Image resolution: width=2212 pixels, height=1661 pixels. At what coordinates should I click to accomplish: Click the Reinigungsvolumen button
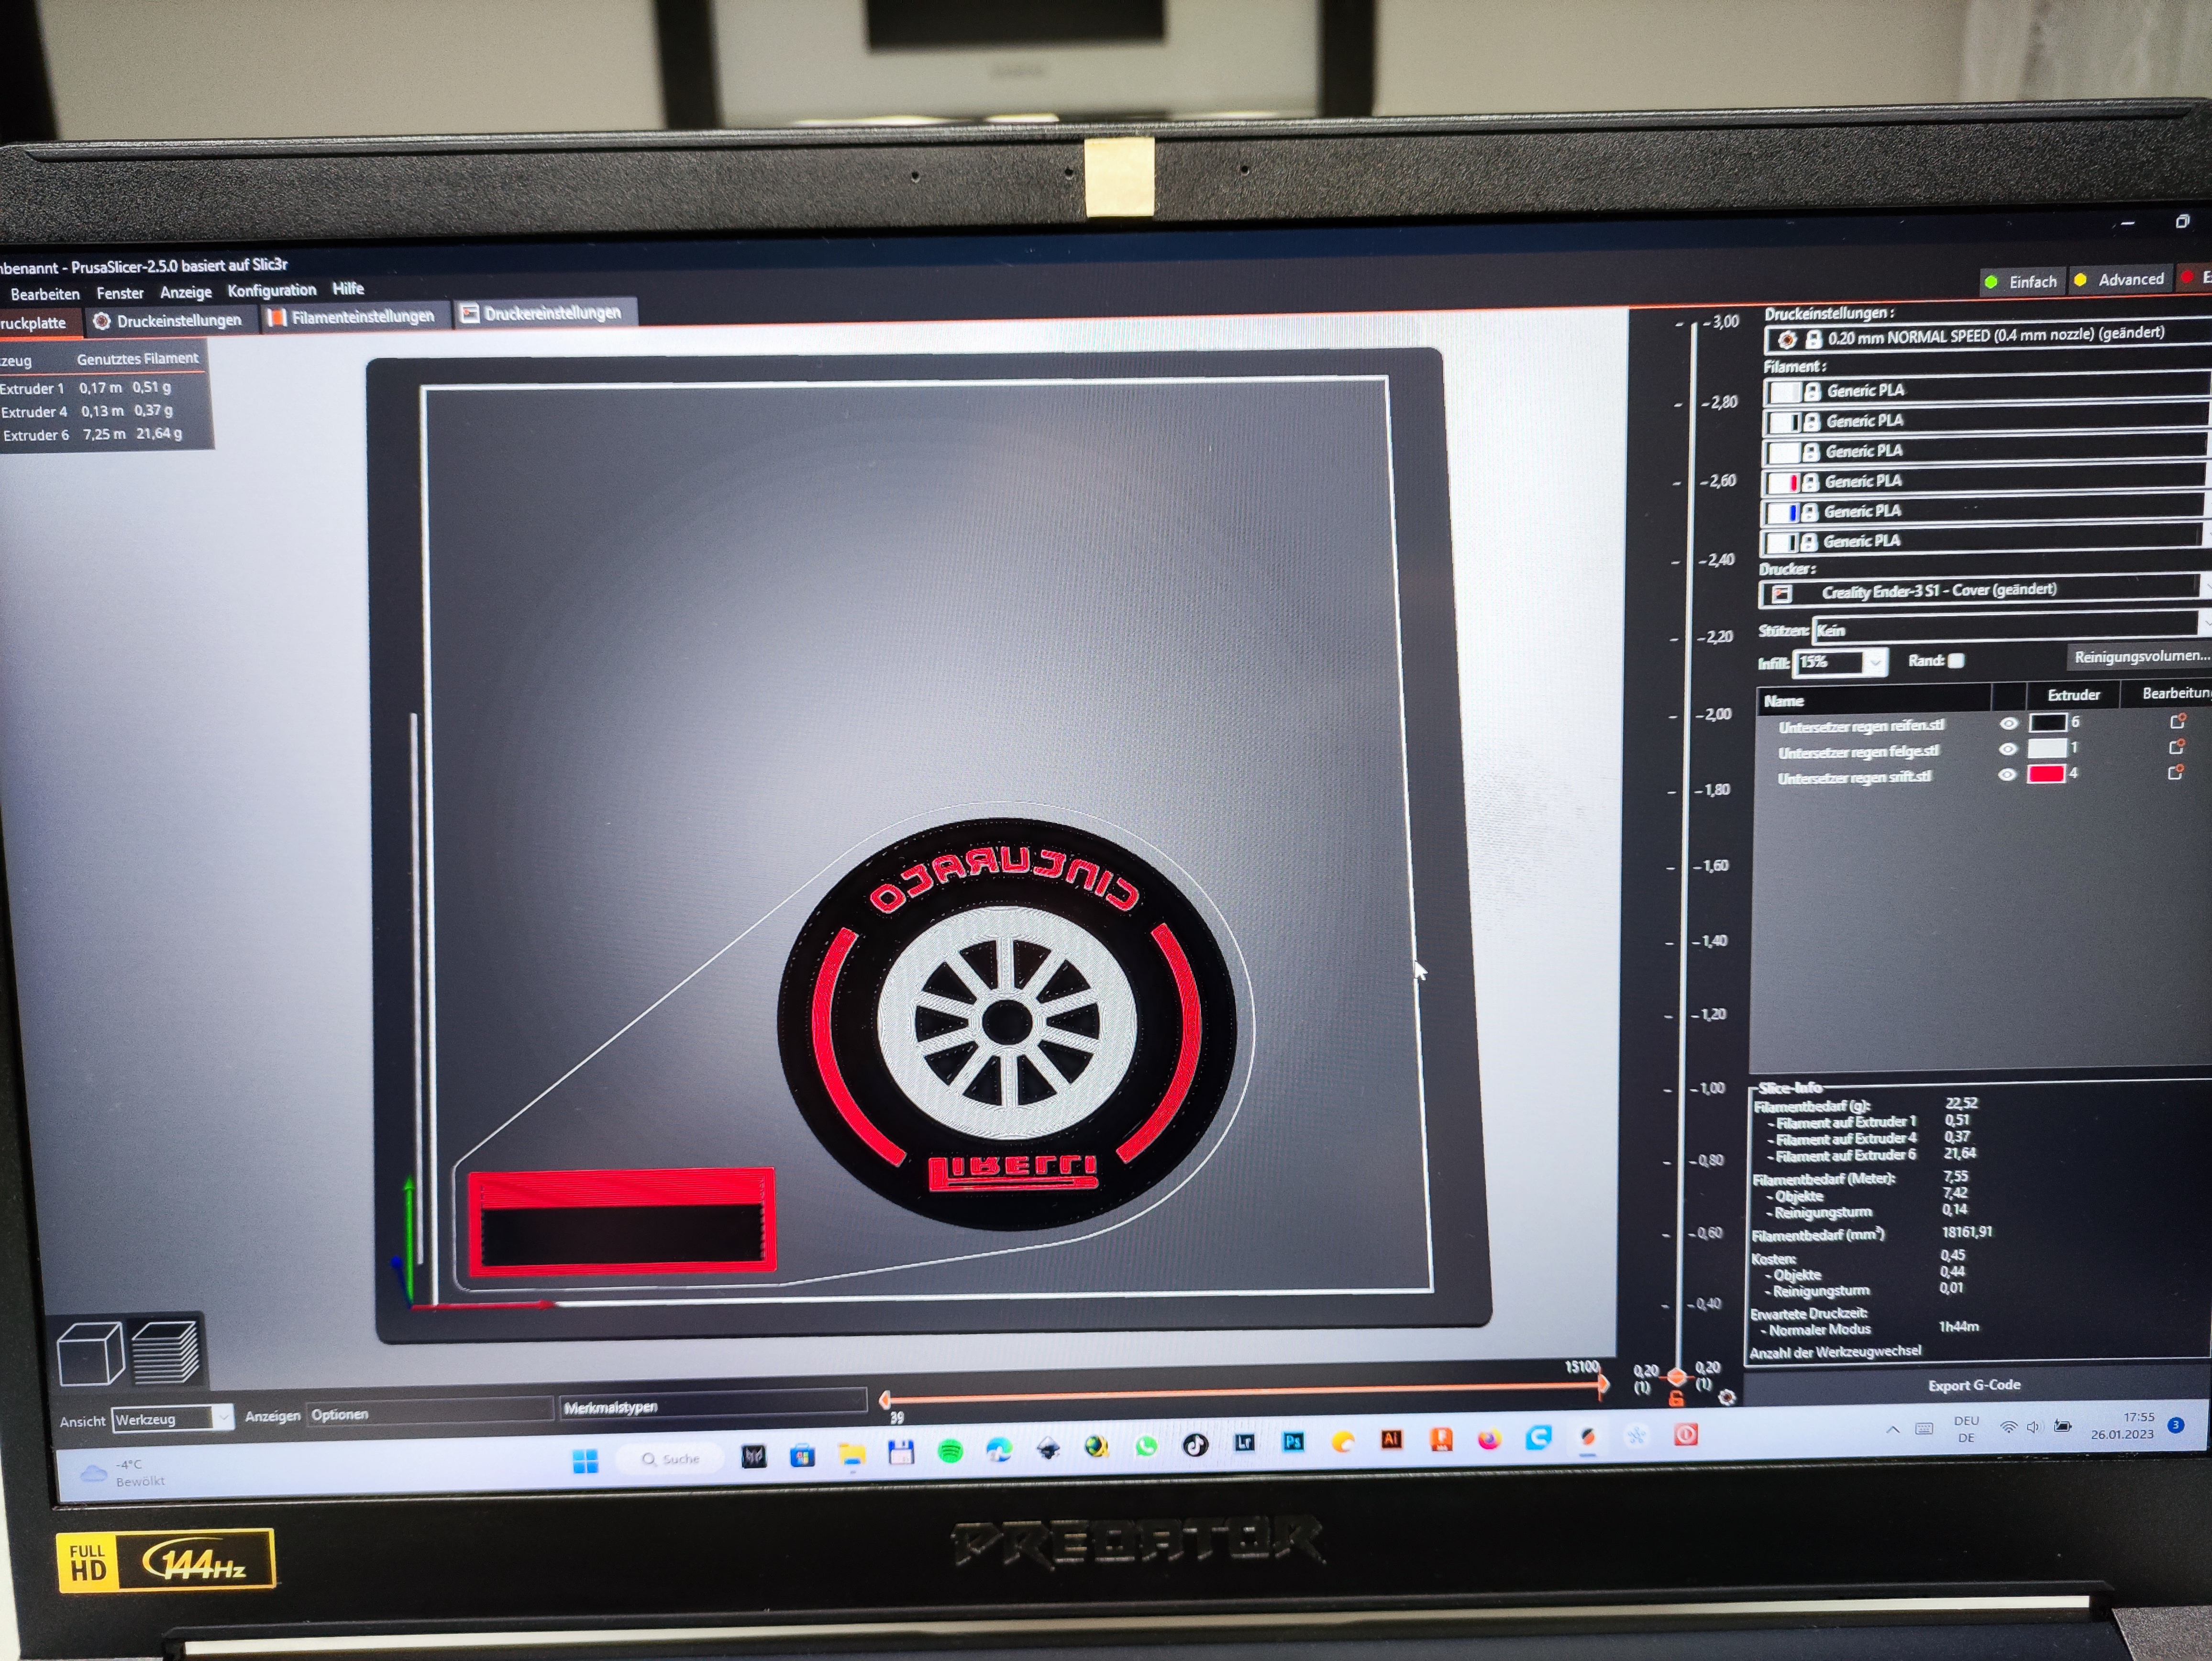(x=2140, y=656)
